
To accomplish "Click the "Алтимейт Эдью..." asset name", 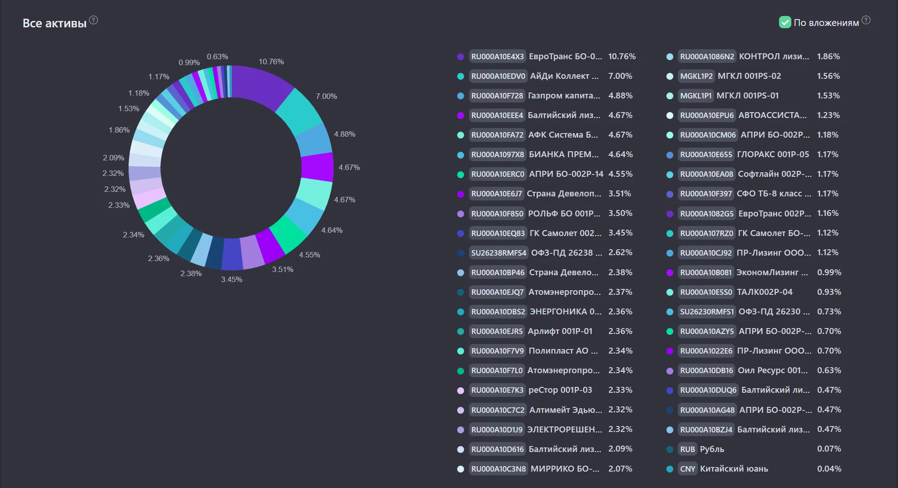I will [x=566, y=410].
